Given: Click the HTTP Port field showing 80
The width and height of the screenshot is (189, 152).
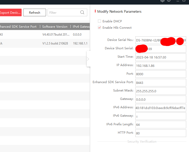Looking at the screenshot, I should tap(161, 133).
